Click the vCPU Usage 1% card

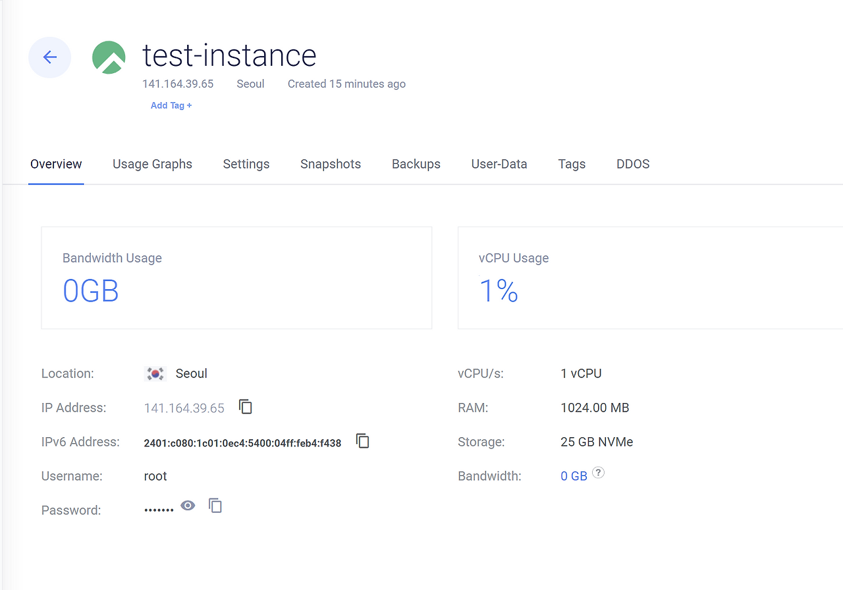point(649,278)
